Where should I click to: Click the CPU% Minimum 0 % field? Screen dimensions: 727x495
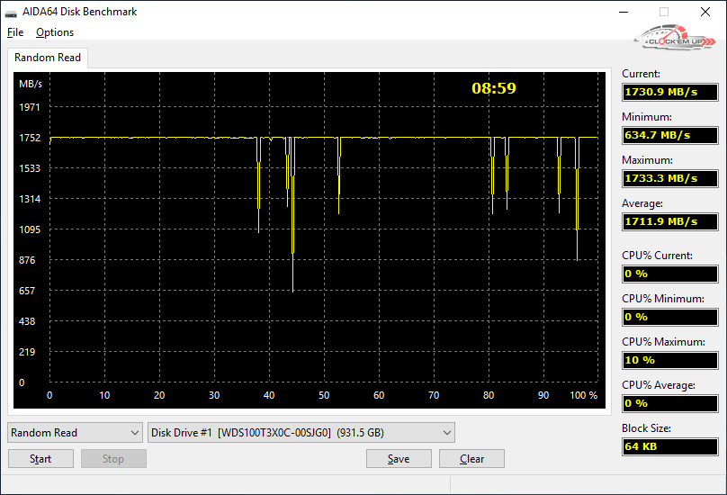click(x=670, y=317)
